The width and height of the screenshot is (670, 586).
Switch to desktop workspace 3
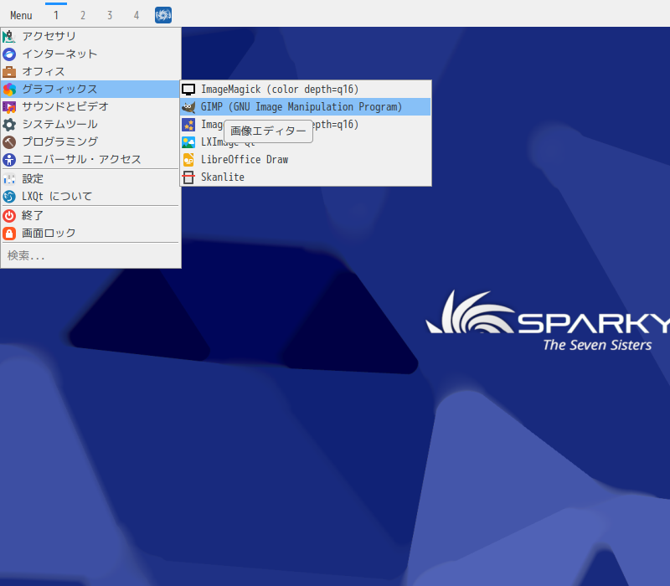[110, 15]
